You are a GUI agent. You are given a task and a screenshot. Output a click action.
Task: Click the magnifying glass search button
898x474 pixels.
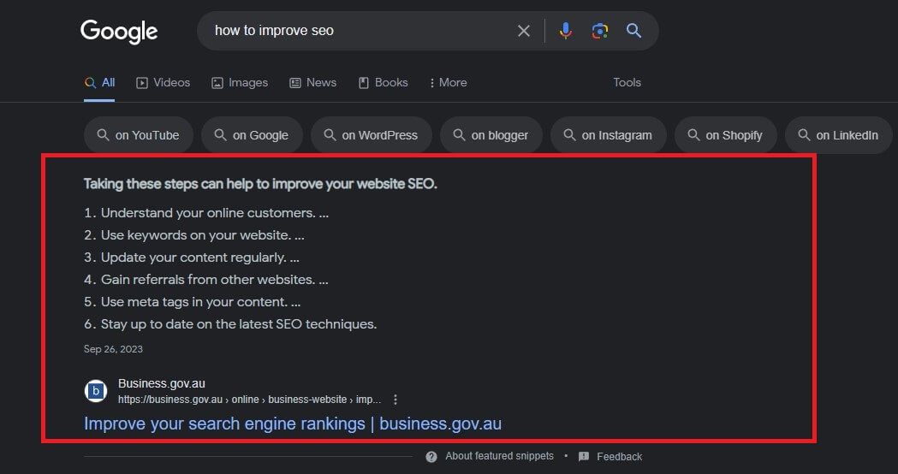pyautogui.click(x=633, y=30)
